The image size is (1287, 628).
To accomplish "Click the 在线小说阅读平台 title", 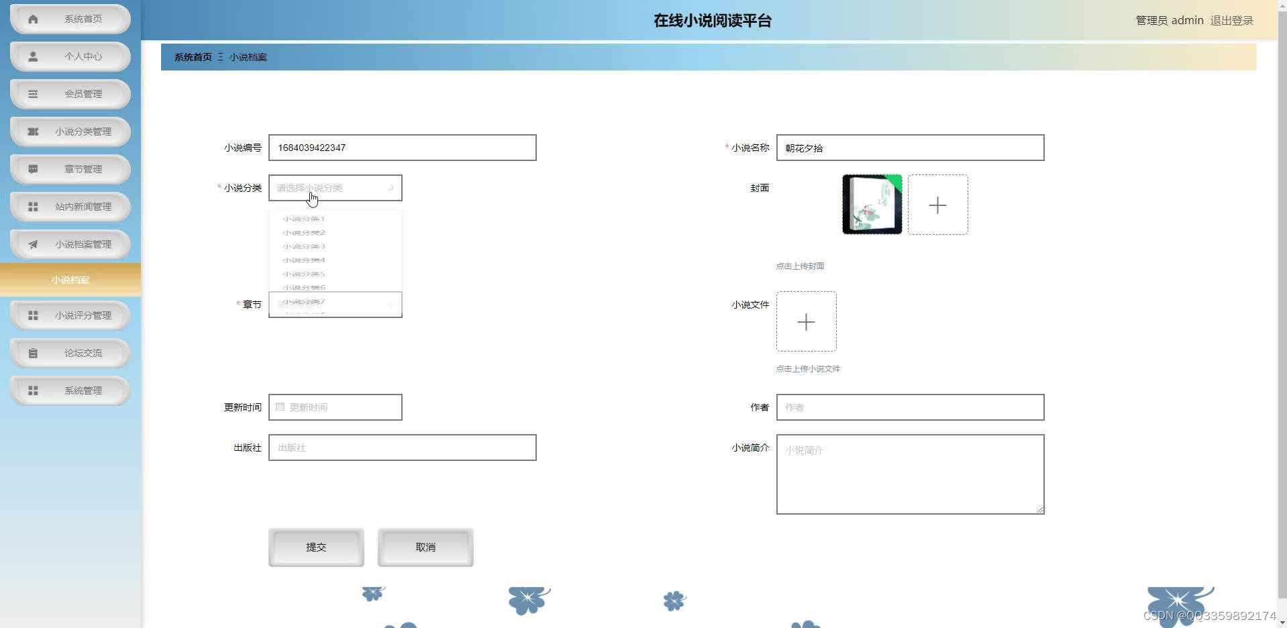I will pyautogui.click(x=713, y=21).
